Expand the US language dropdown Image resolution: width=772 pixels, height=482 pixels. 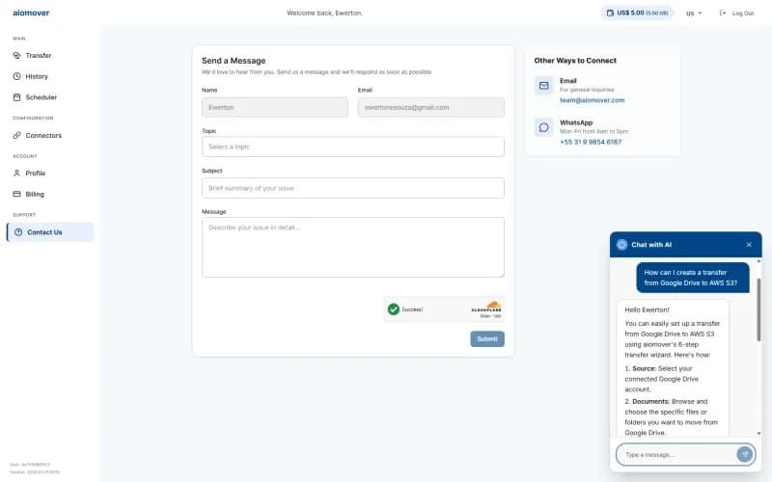(x=694, y=13)
